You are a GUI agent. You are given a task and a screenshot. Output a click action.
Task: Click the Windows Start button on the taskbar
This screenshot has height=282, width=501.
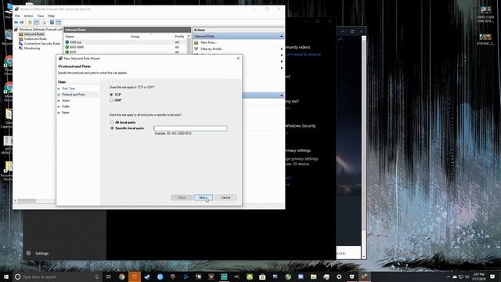point(5,277)
